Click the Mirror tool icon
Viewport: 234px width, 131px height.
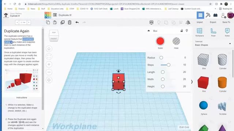pyautogui.click(x=188, y=23)
